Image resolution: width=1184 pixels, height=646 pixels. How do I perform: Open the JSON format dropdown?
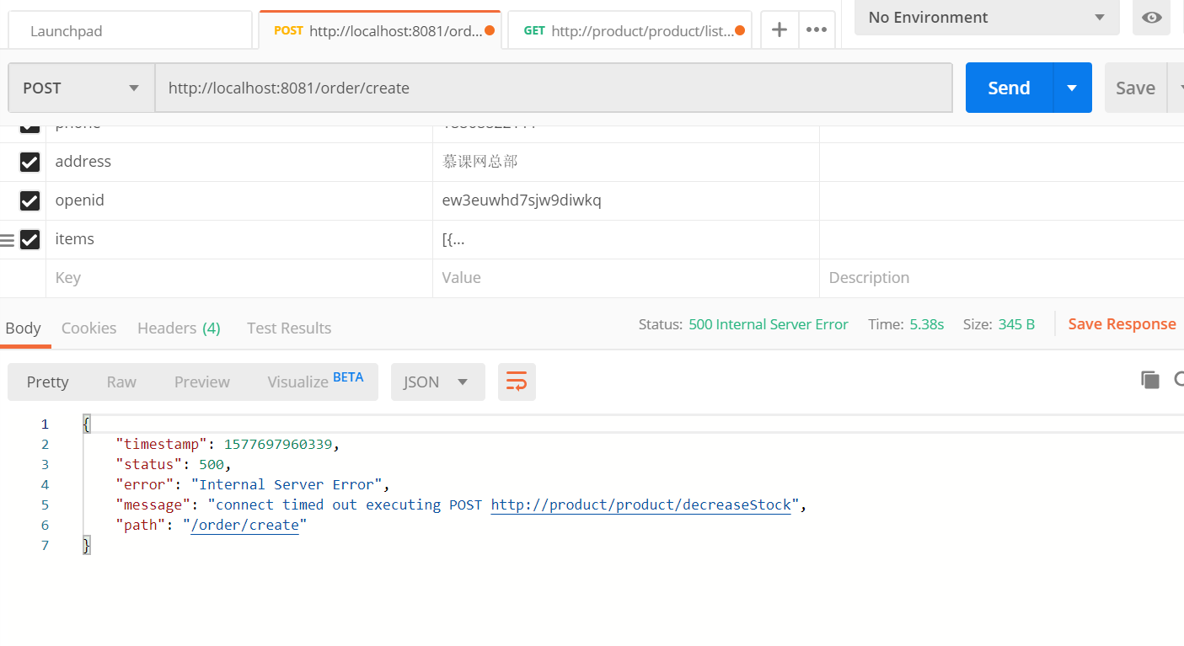point(437,382)
